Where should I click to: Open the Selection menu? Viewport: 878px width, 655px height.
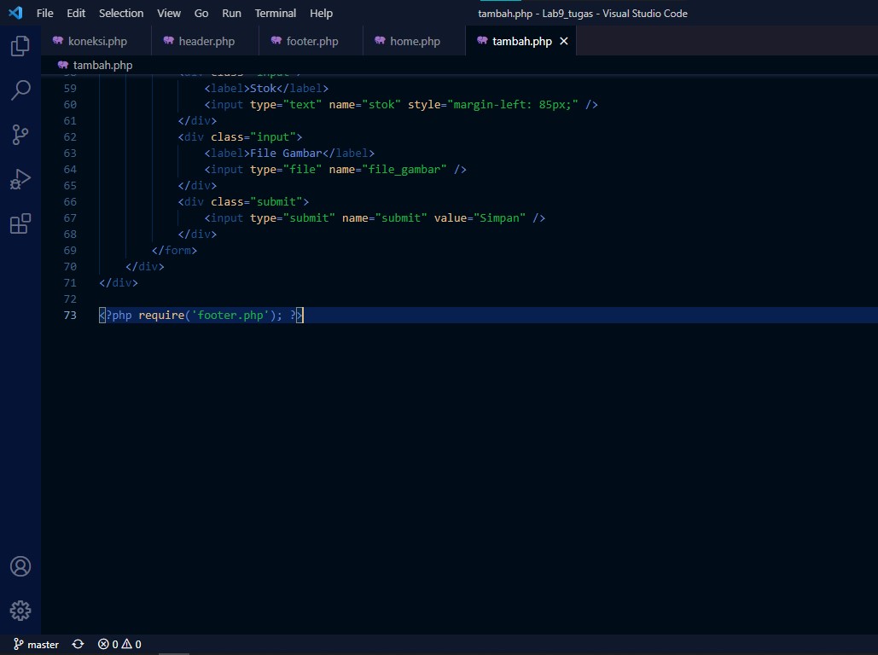pos(121,13)
